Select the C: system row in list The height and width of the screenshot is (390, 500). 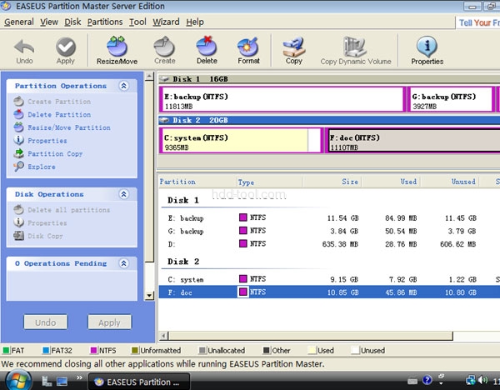click(x=329, y=279)
